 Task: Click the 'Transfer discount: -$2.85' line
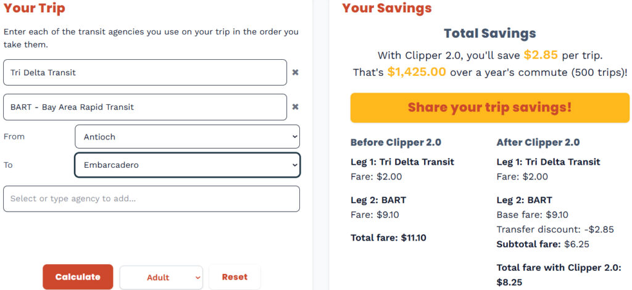tap(555, 230)
